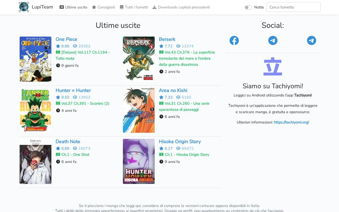
Task: Read One Piece Vol.117 Ch.1194 Tutto muta
Action: coord(83,55)
